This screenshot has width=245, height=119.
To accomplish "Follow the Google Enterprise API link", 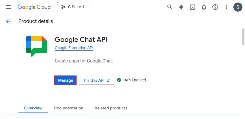I will click(74, 48).
